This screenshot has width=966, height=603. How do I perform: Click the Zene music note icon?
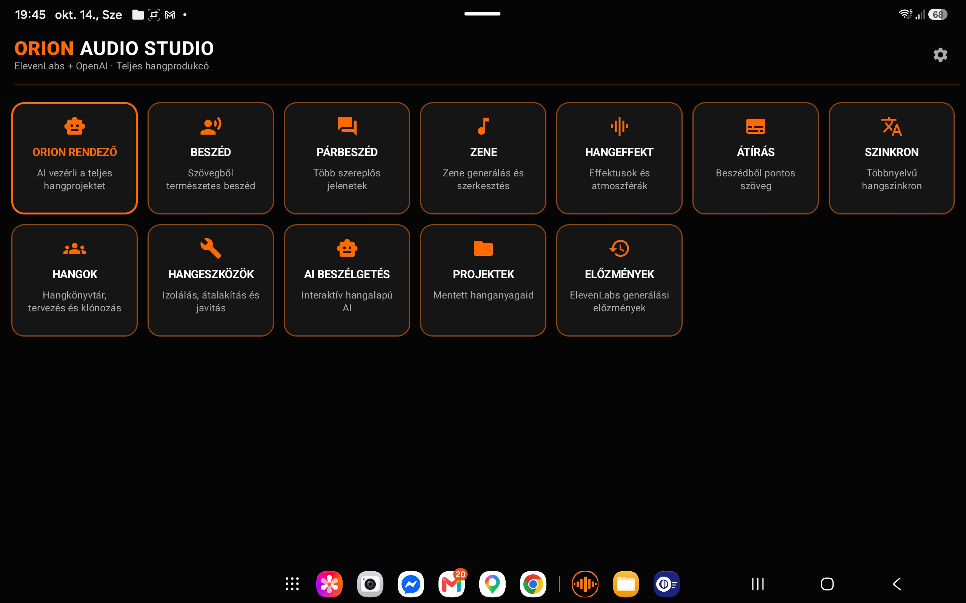pos(483,126)
